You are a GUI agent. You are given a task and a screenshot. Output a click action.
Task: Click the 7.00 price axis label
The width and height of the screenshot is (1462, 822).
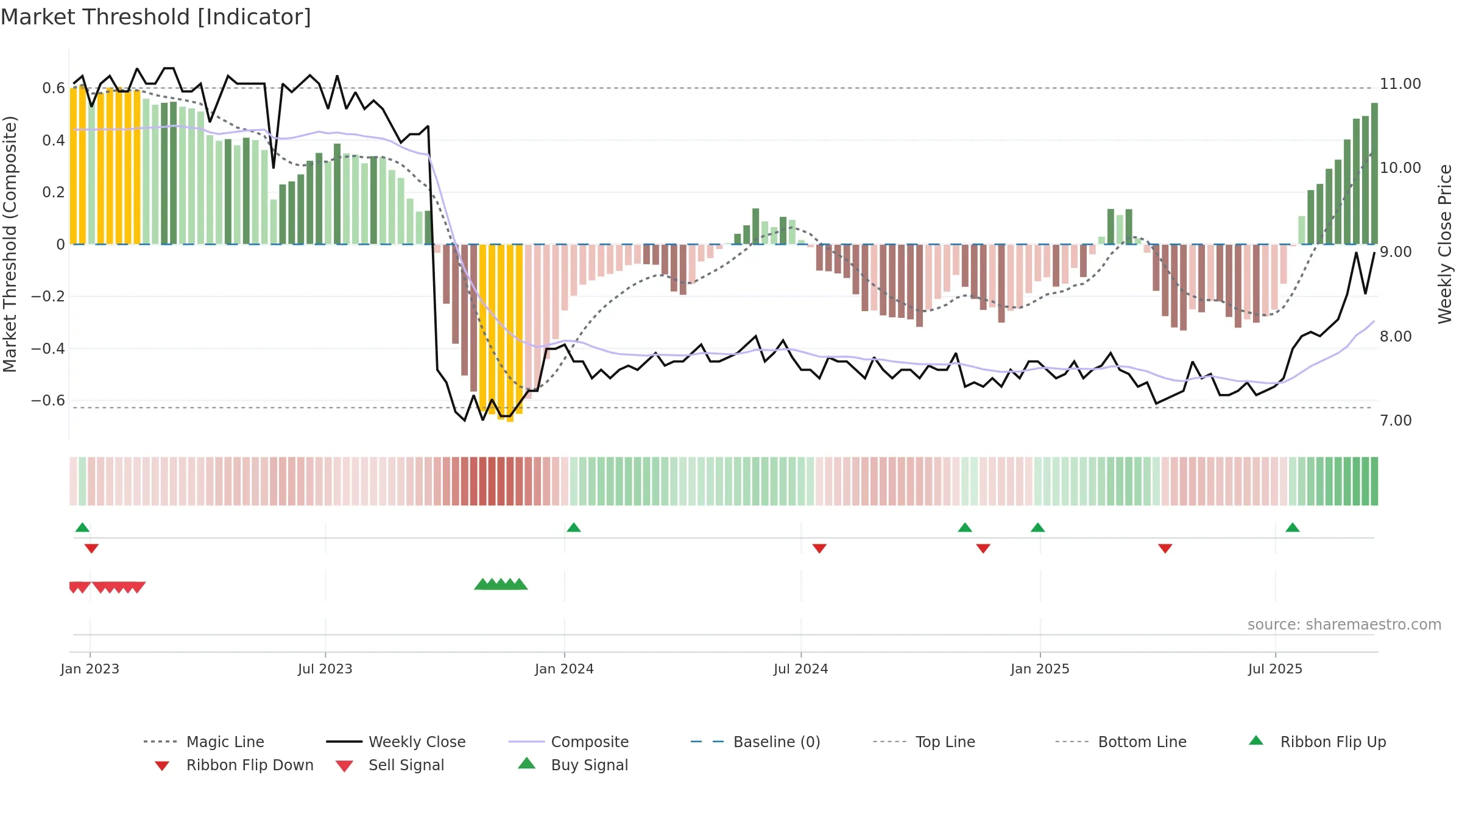coord(1396,420)
